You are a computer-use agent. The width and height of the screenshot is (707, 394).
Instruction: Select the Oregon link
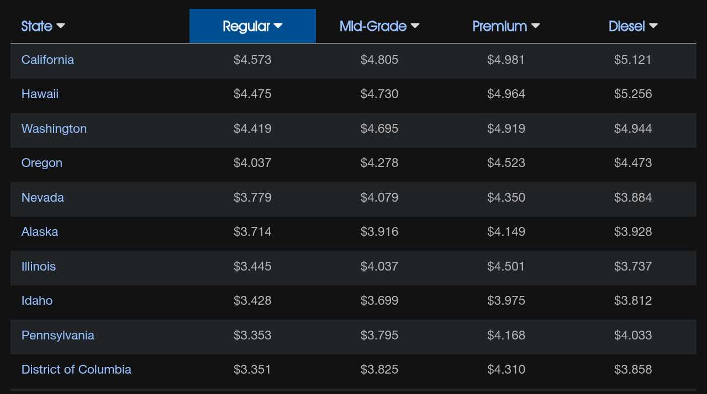coord(42,163)
